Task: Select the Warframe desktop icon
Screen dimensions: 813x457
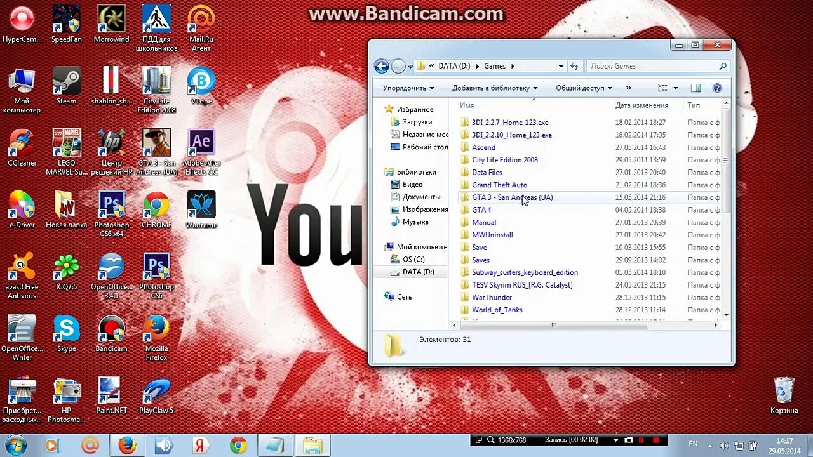Action: pyautogui.click(x=201, y=209)
